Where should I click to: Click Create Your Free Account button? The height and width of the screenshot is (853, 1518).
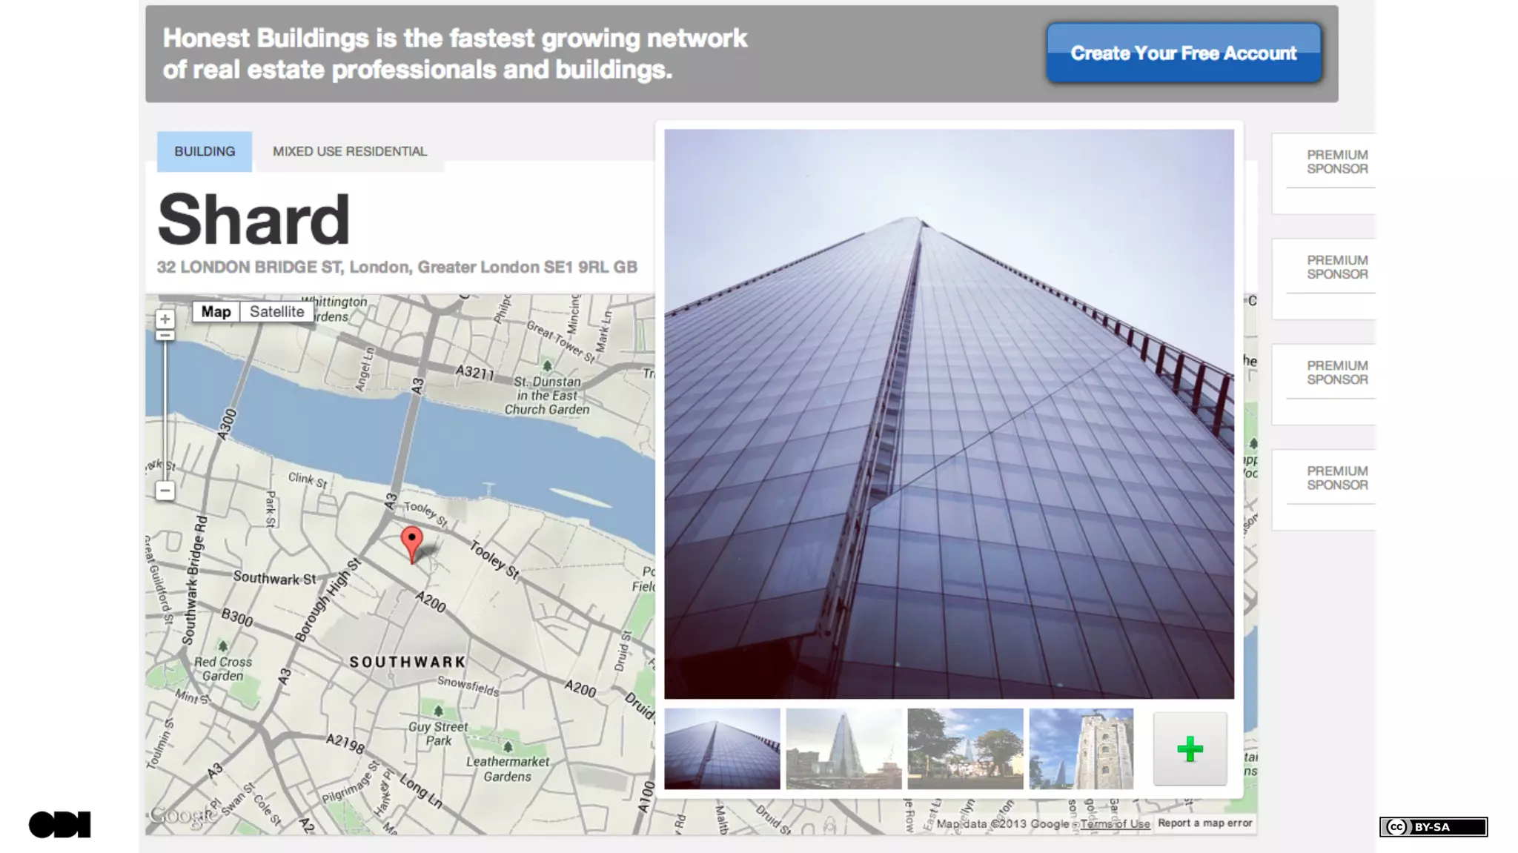(x=1184, y=53)
